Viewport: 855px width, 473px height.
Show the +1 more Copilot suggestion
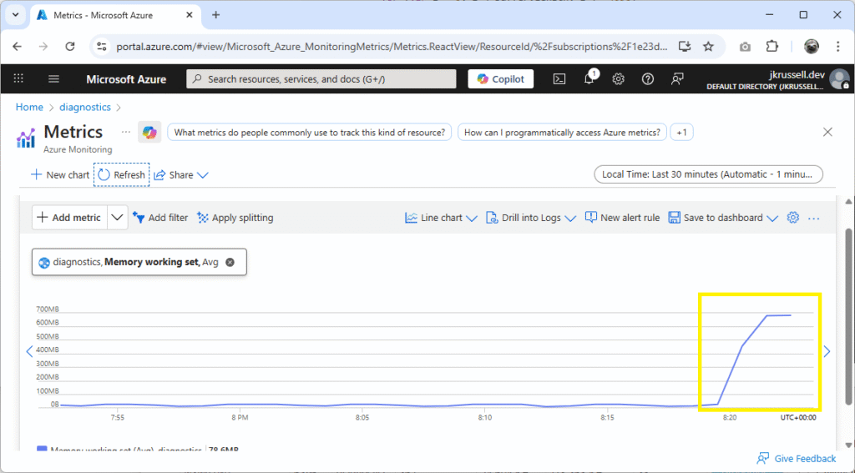681,133
